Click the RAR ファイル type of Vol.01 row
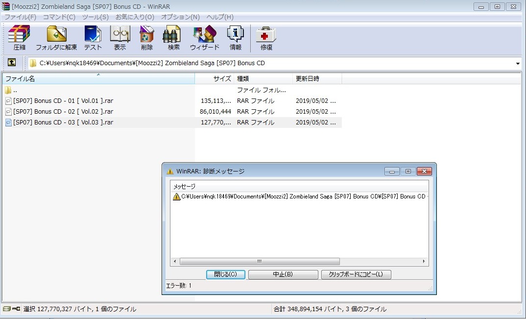Viewport: 526px width, 319px height. (x=256, y=101)
